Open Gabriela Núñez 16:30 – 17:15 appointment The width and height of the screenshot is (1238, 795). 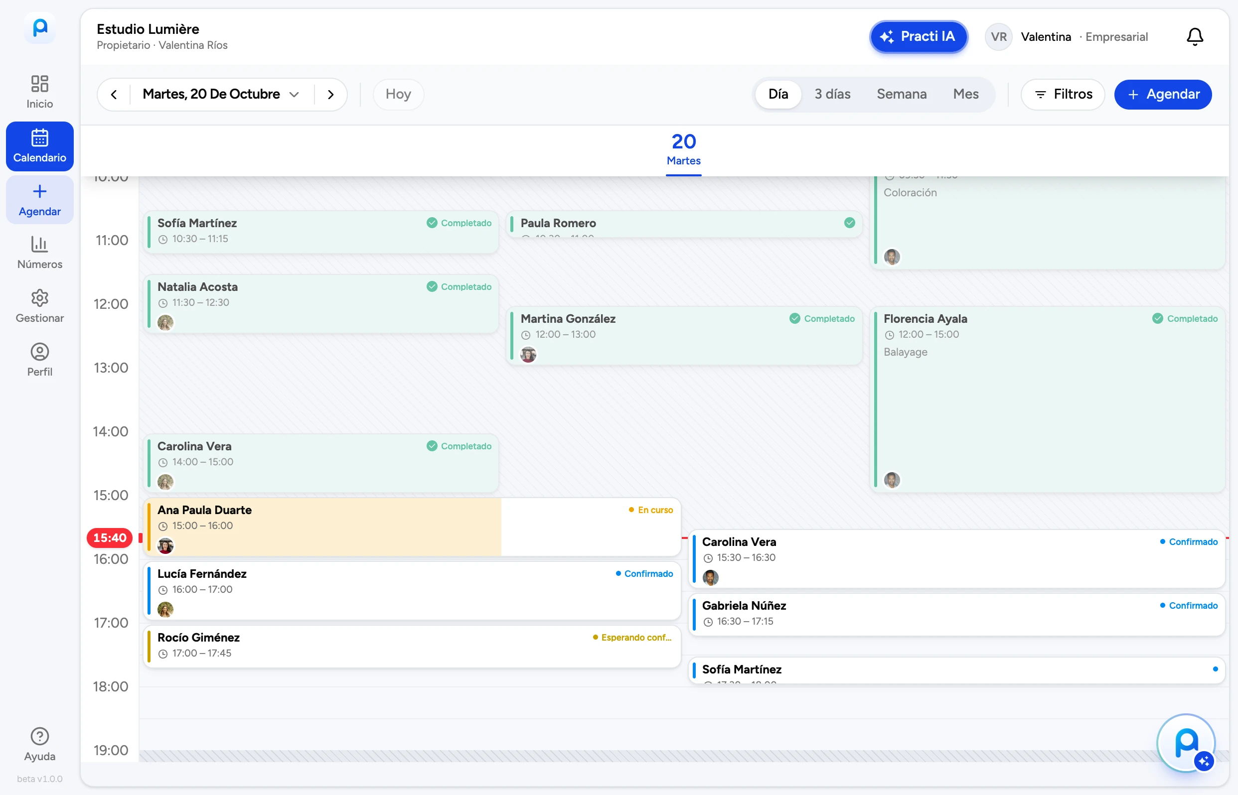click(x=956, y=614)
